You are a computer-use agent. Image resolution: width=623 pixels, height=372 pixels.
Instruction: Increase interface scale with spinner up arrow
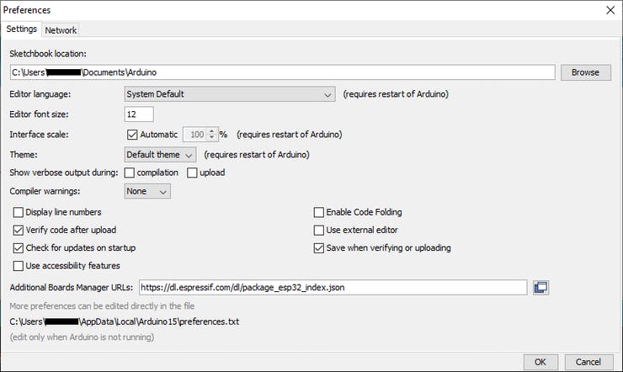[x=210, y=130]
